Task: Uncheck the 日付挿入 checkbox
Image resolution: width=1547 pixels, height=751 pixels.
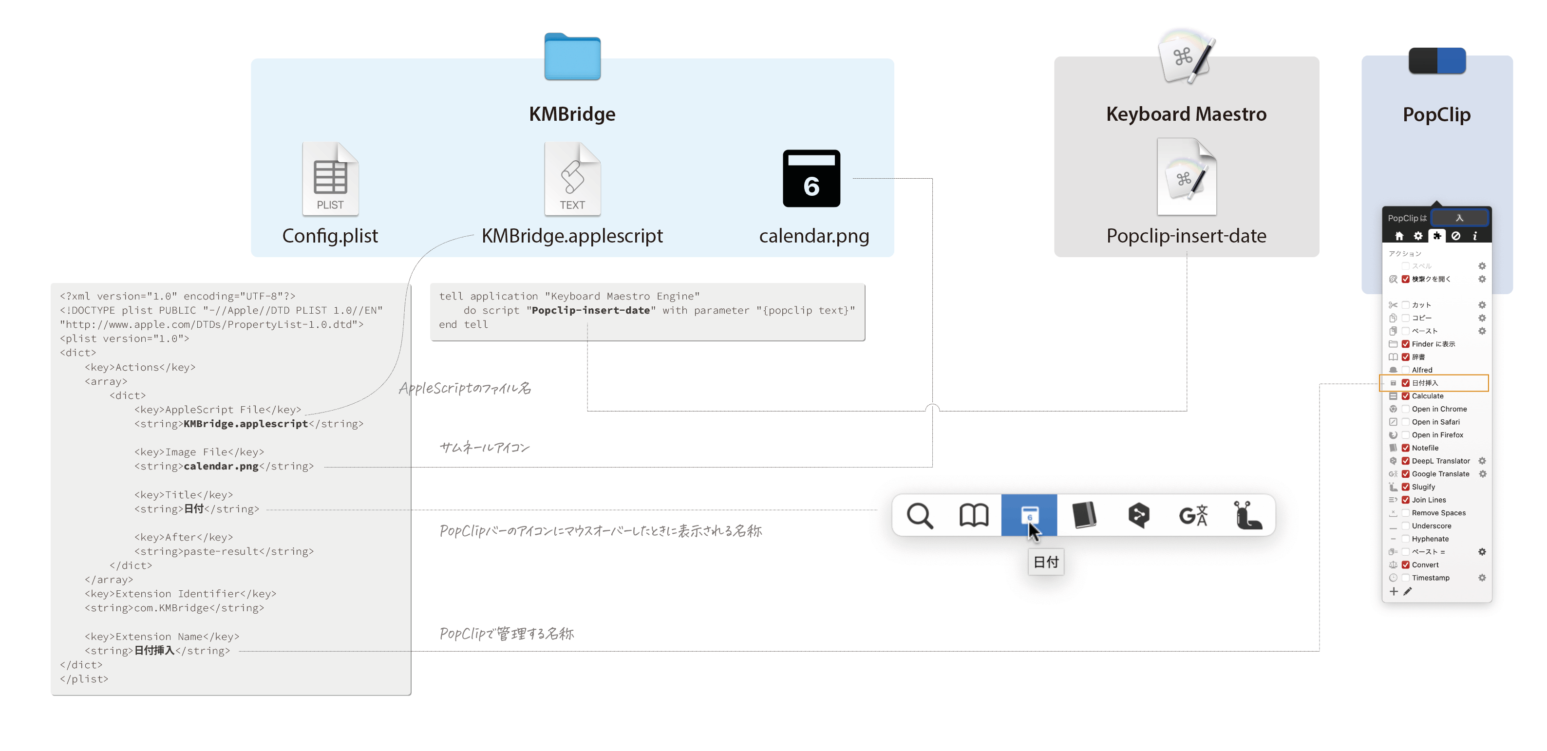Action: (x=1405, y=383)
